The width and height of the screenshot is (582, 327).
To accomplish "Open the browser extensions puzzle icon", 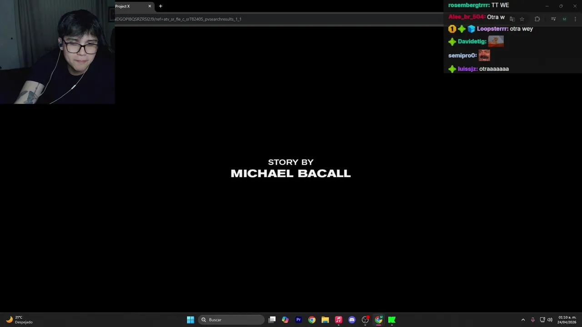I will point(537,19).
